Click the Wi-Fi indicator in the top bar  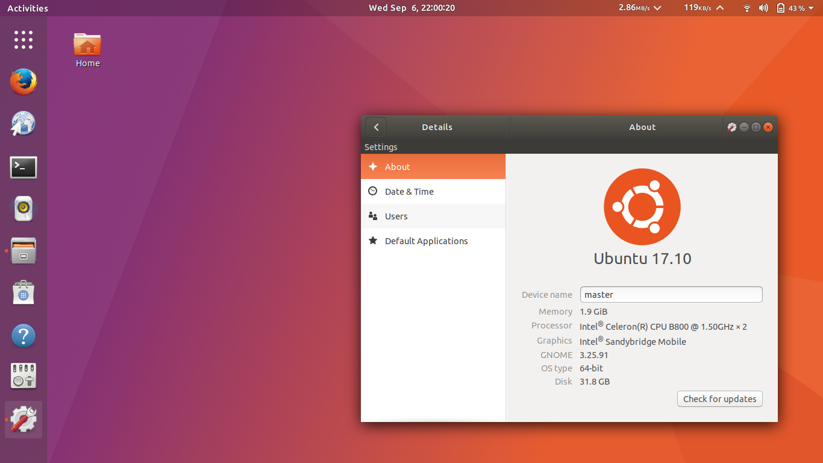point(746,8)
